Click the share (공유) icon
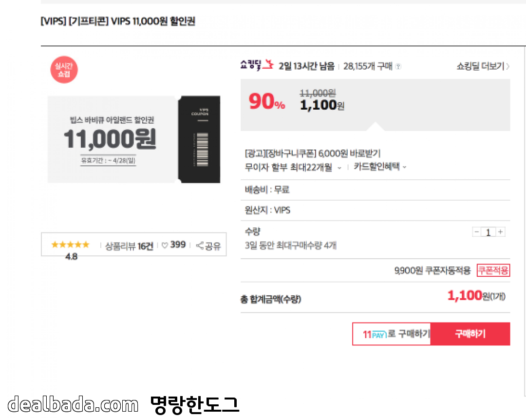The width and height of the screenshot is (526, 418). (x=200, y=246)
